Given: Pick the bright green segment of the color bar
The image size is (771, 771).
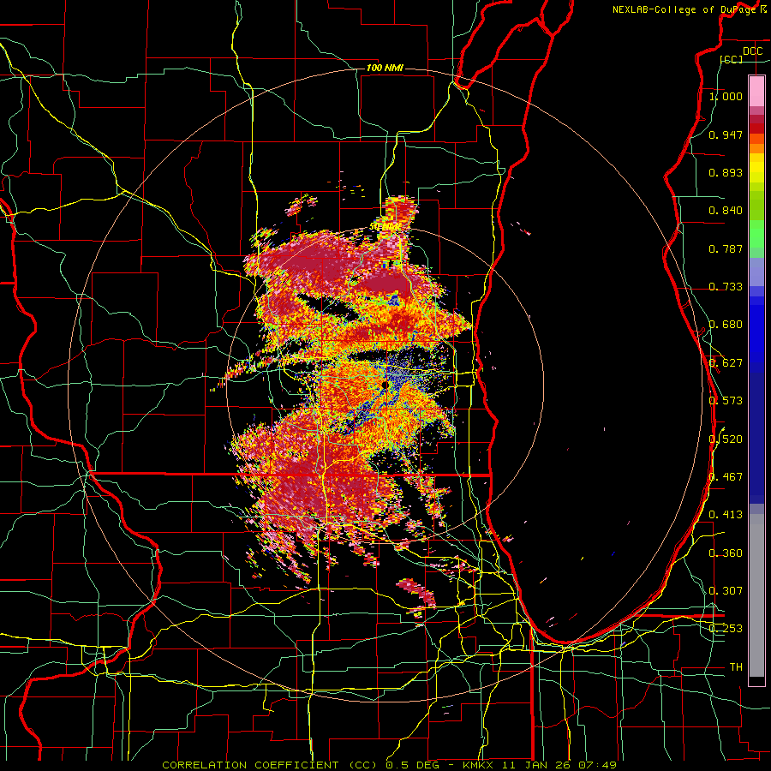Looking at the screenshot, I should (x=756, y=234).
